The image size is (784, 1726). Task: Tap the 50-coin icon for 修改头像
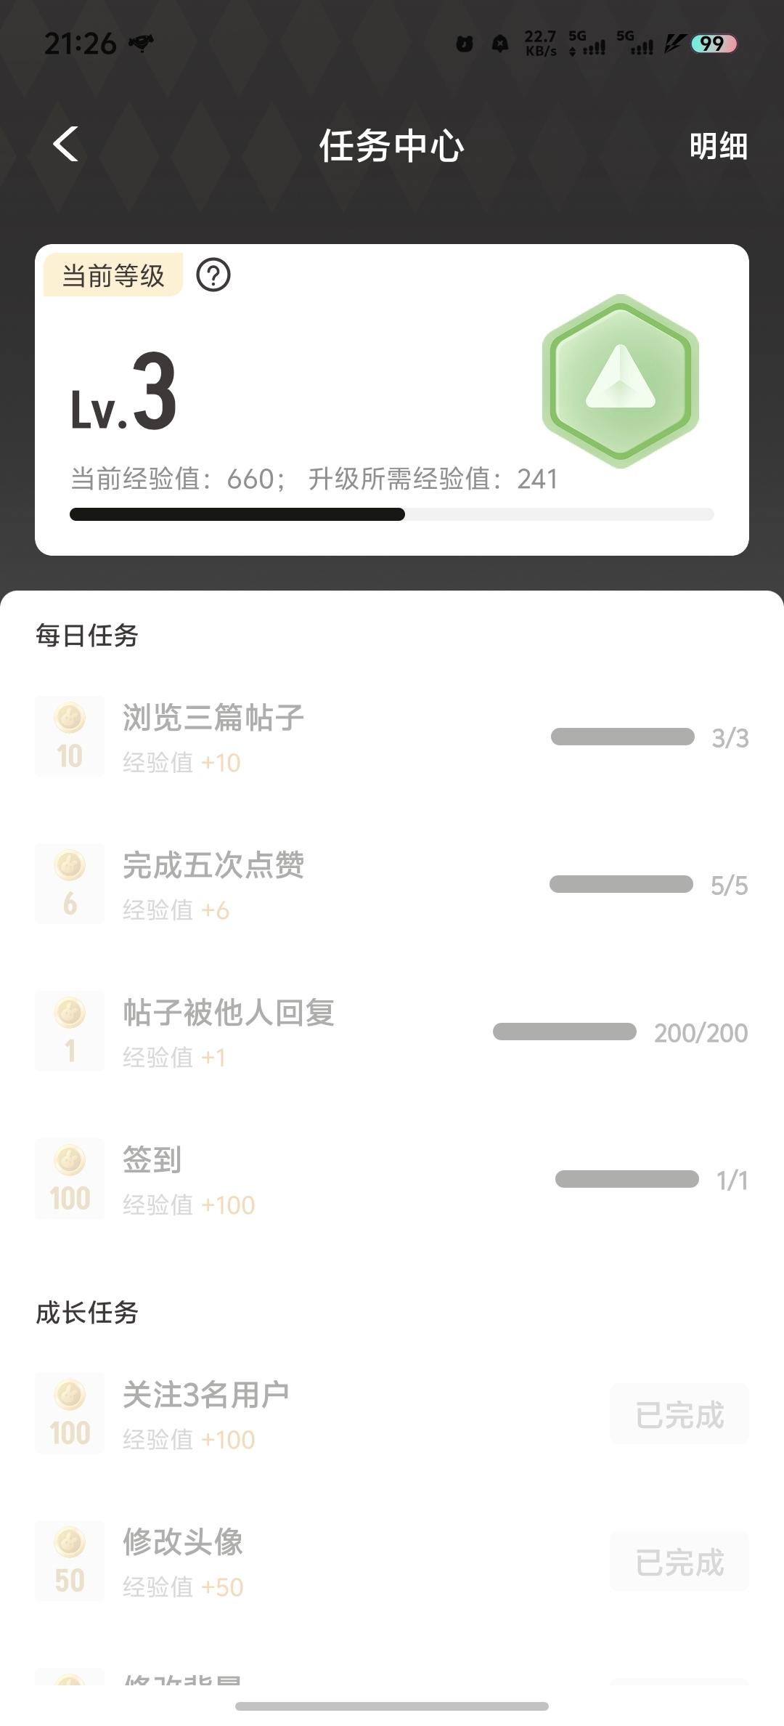(70, 1561)
